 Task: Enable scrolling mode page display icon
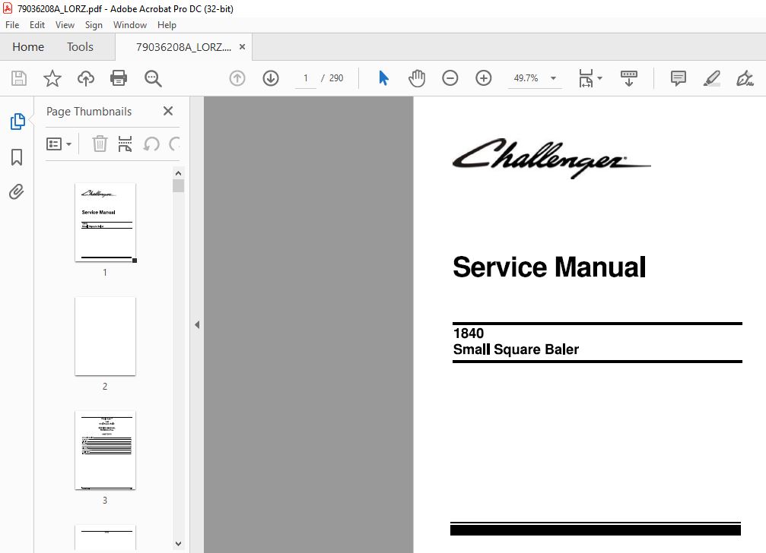click(629, 78)
